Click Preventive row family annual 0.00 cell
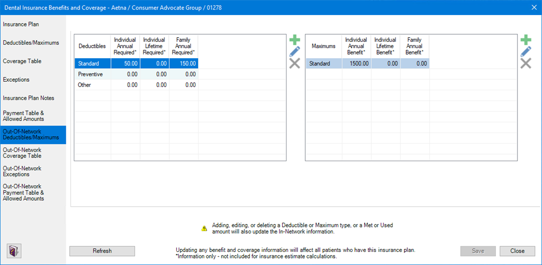The width and height of the screenshot is (542, 265). 184,74
